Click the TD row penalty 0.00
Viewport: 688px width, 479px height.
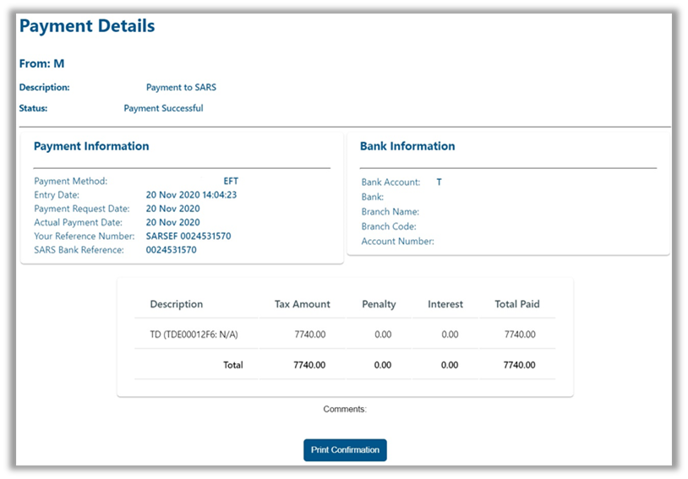coord(383,335)
